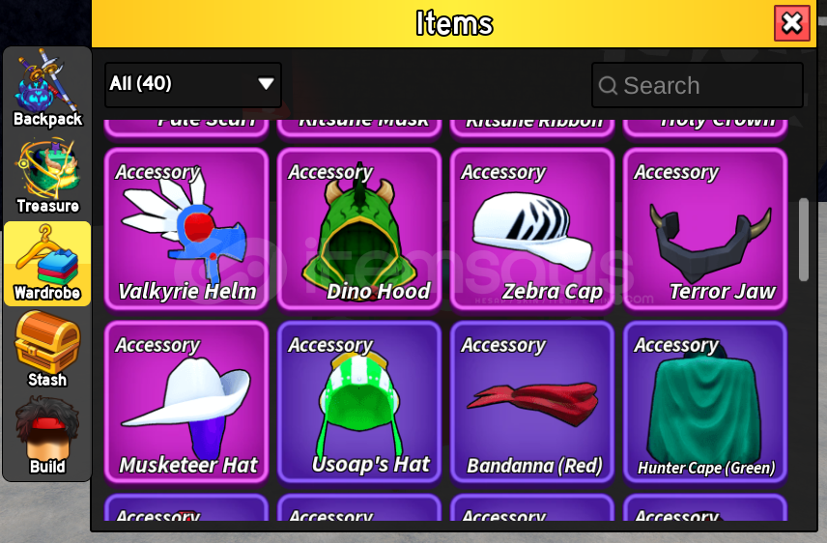Screen dimensions: 827x543
Task: Choose Usoap's Hat accessory
Action: click(359, 403)
